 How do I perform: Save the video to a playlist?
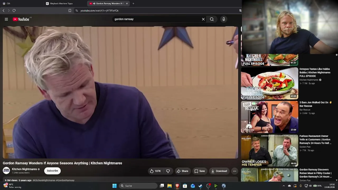pyautogui.click(x=200, y=171)
